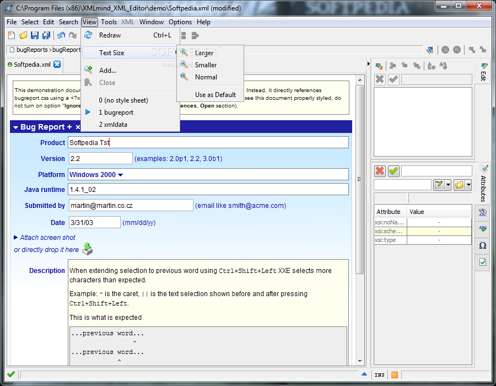Expand the Attach screen shot triangle
Viewport: 496px width, 386px height.
click(x=16, y=237)
